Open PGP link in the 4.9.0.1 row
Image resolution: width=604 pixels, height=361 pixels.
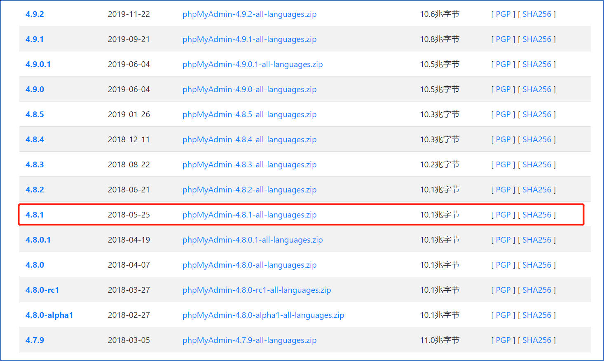(x=503, y=64)
